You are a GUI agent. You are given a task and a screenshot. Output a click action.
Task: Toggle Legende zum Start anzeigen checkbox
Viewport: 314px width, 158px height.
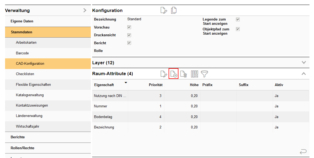click(238, 19)
